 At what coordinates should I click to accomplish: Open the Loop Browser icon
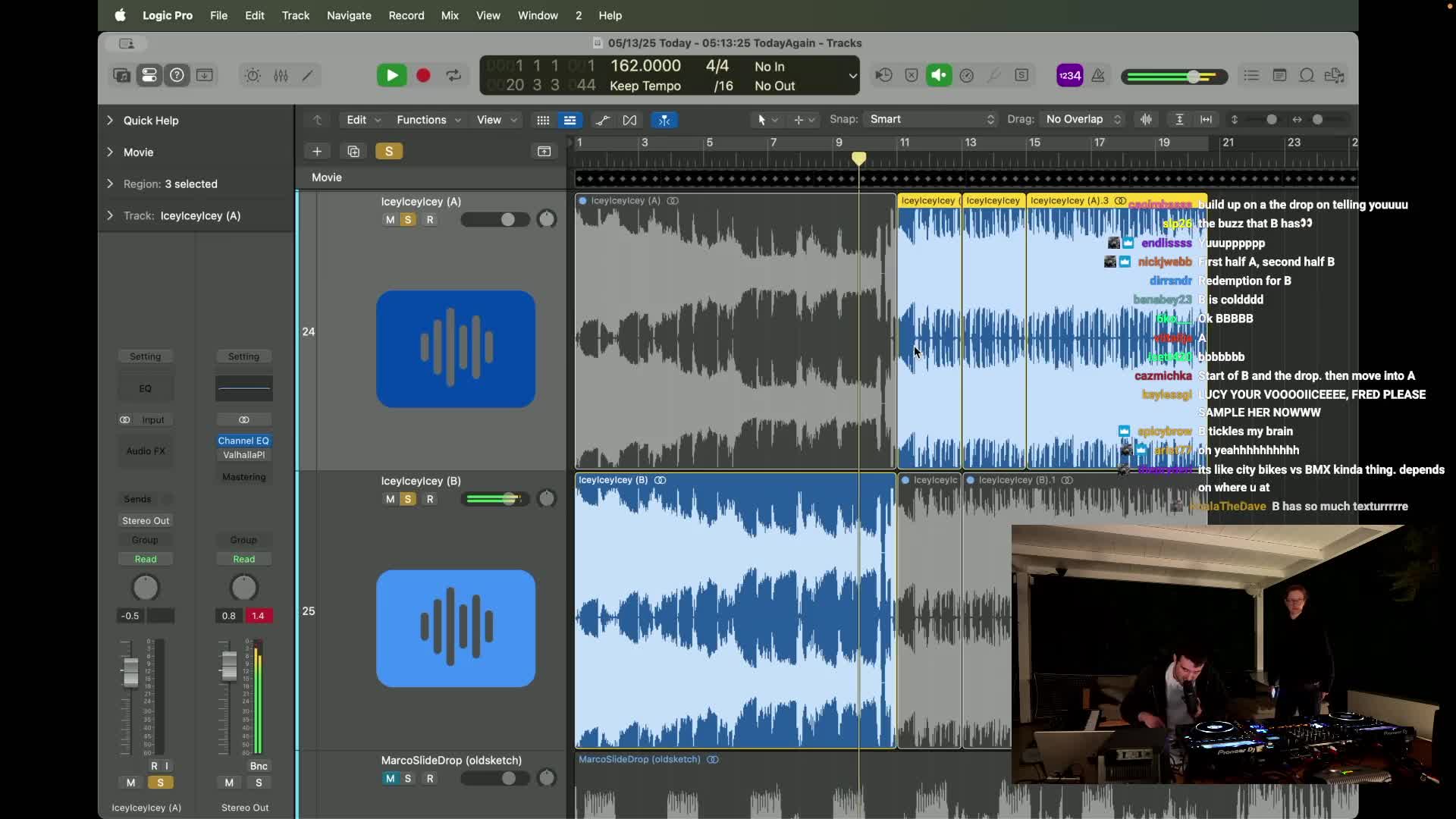coord(1307,75)
